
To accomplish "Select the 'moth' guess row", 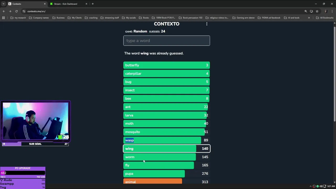I will pos(167,123).
